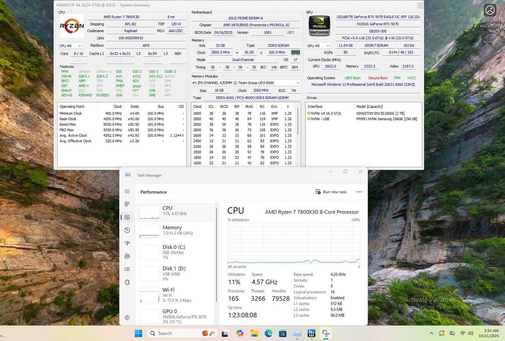Open Startup apps page icon
Image resolution: width=505 pixels, height=341 pixels.
pyautogui.click(x=127, y=243)
